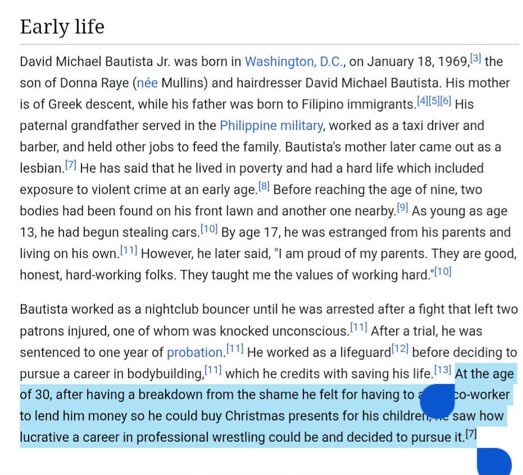The width and height of the screenshot is (523, 475).
Task: Follow the née link
Action: click(x=147, y=83)
